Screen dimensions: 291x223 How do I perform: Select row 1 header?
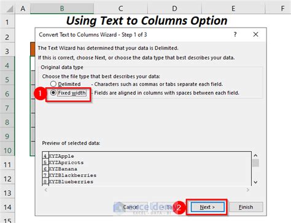7,22
